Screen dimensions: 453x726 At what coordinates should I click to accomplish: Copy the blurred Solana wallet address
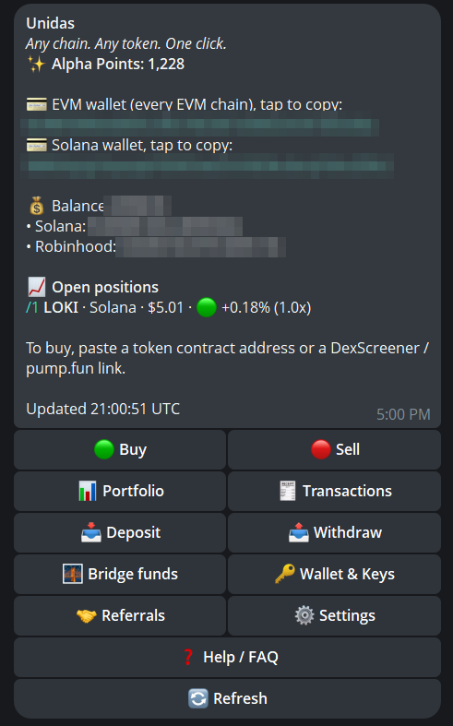click(207, 166)
